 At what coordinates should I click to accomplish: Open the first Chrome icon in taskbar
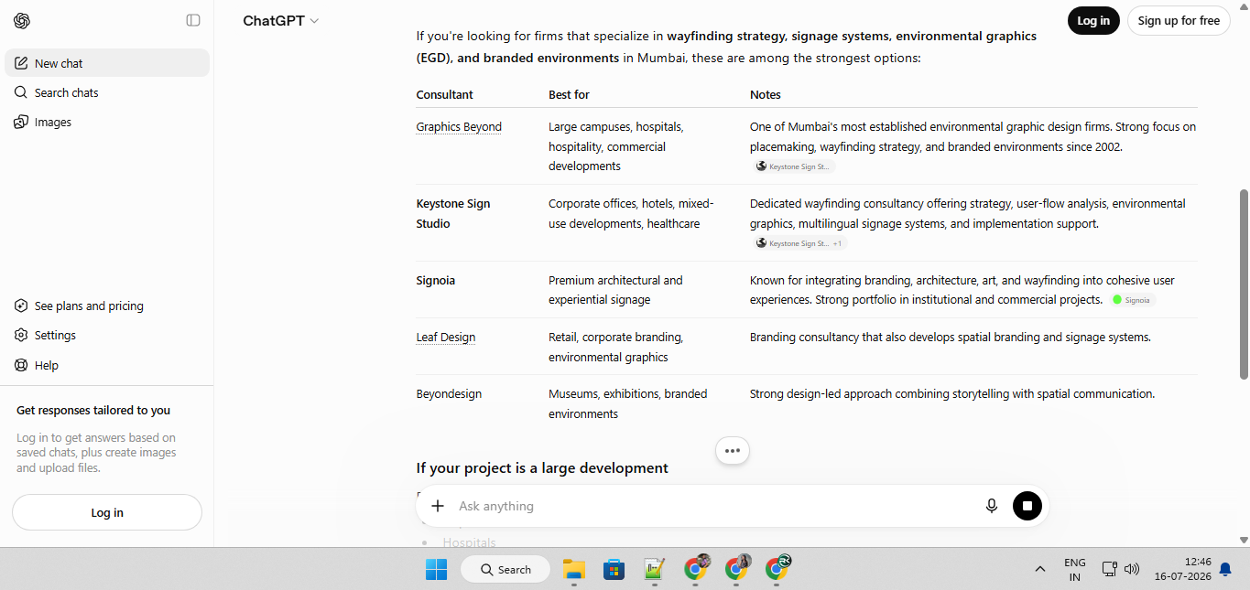tap(696, 569)
